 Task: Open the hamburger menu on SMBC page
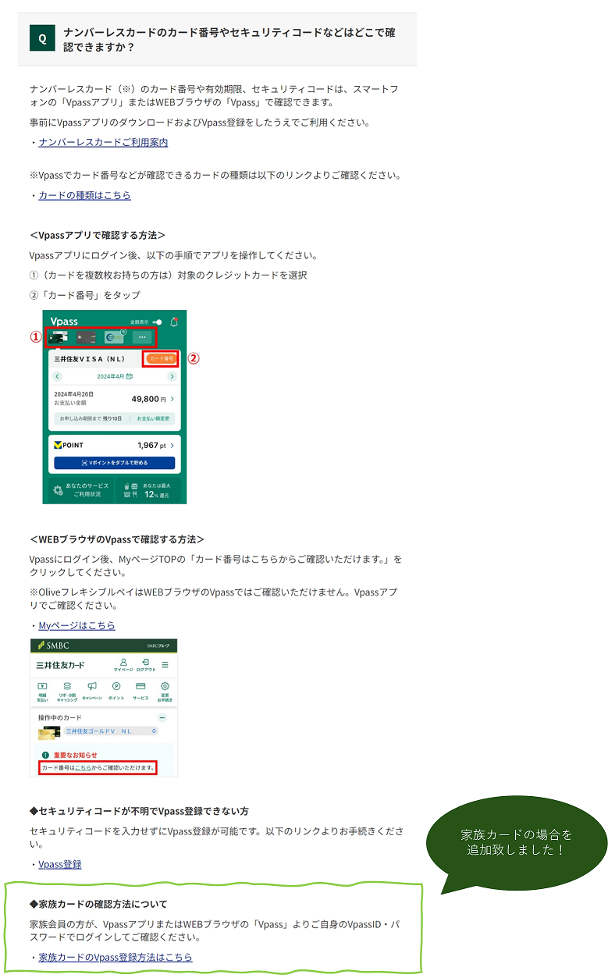(165, 665)
